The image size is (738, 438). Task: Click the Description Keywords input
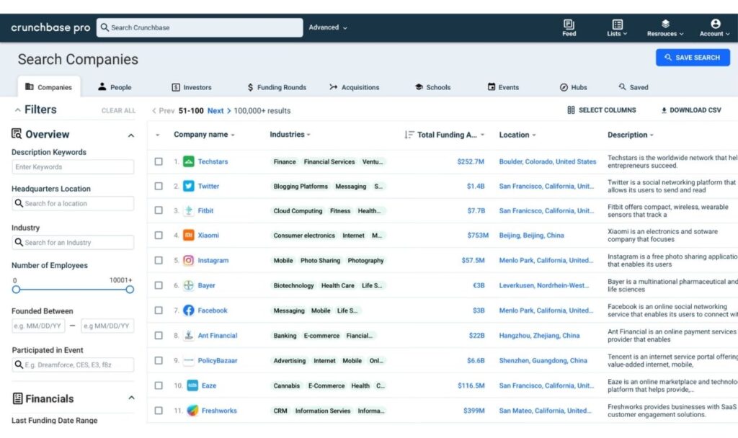(73, 166)
